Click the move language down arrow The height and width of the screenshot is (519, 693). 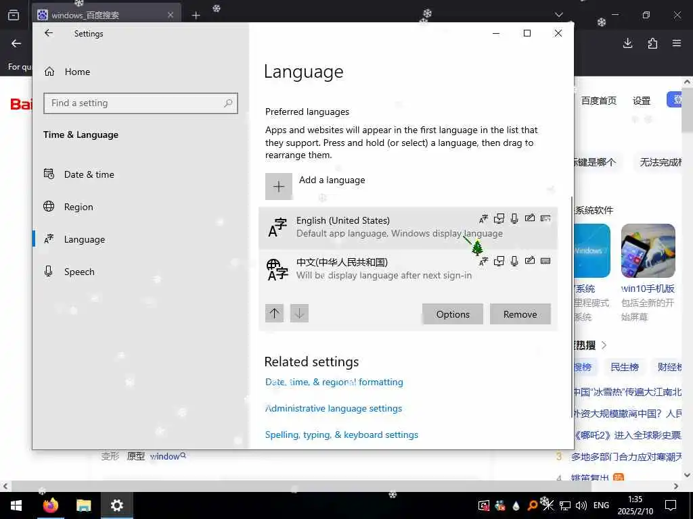299,314
